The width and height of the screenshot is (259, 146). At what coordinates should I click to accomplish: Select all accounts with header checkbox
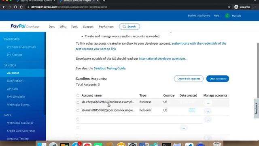pos(78,95)
